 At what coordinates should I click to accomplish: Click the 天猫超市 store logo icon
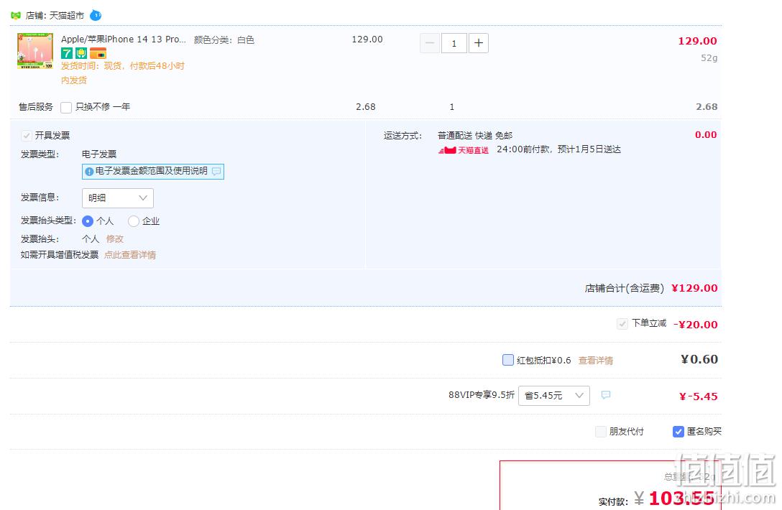click(x=16, y=16)
